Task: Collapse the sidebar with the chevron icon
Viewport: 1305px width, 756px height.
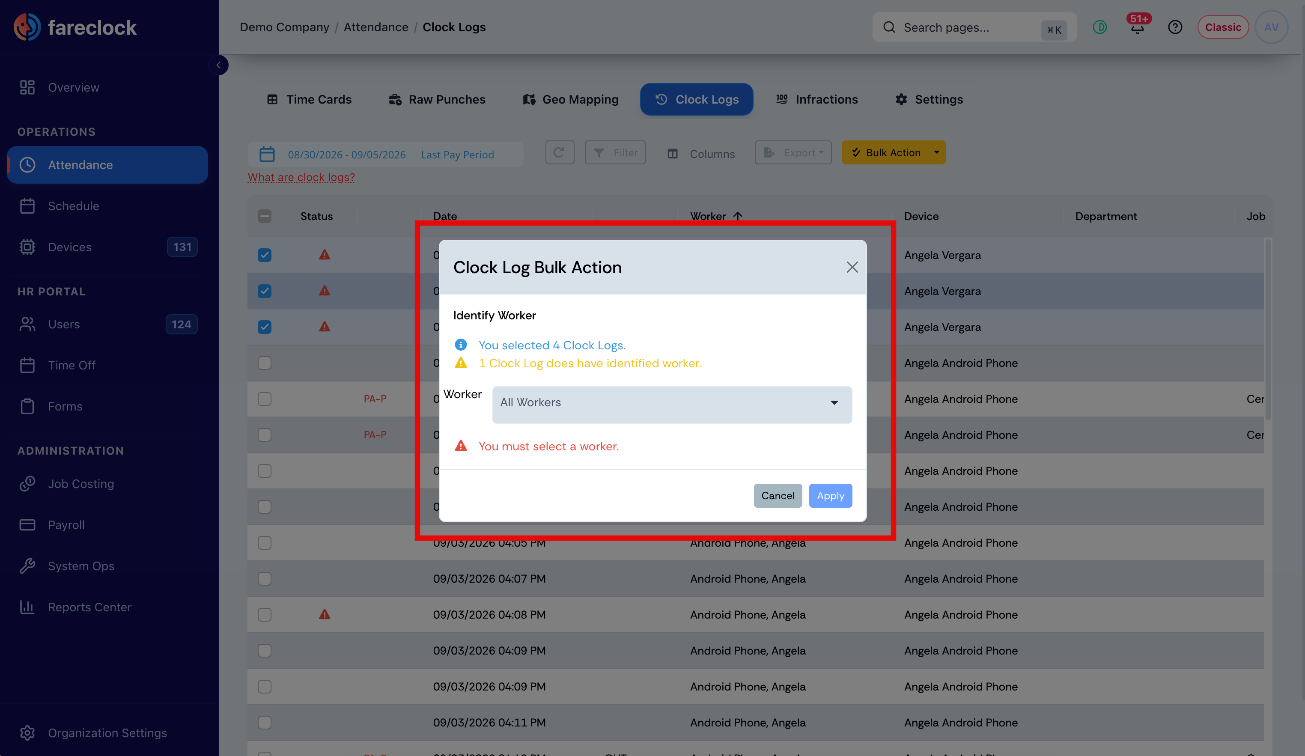Action: click(x=218, y=65)
